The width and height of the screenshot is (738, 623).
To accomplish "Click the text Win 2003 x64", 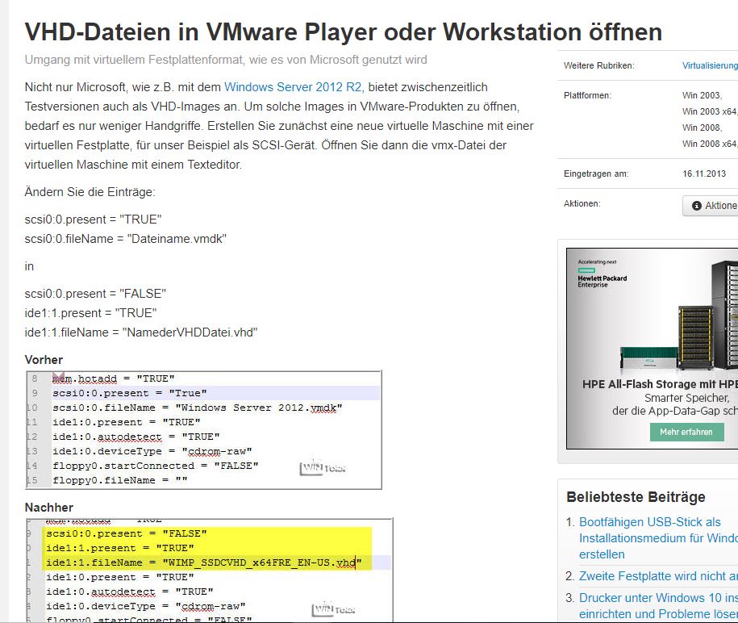I will (x=710, y=111).
